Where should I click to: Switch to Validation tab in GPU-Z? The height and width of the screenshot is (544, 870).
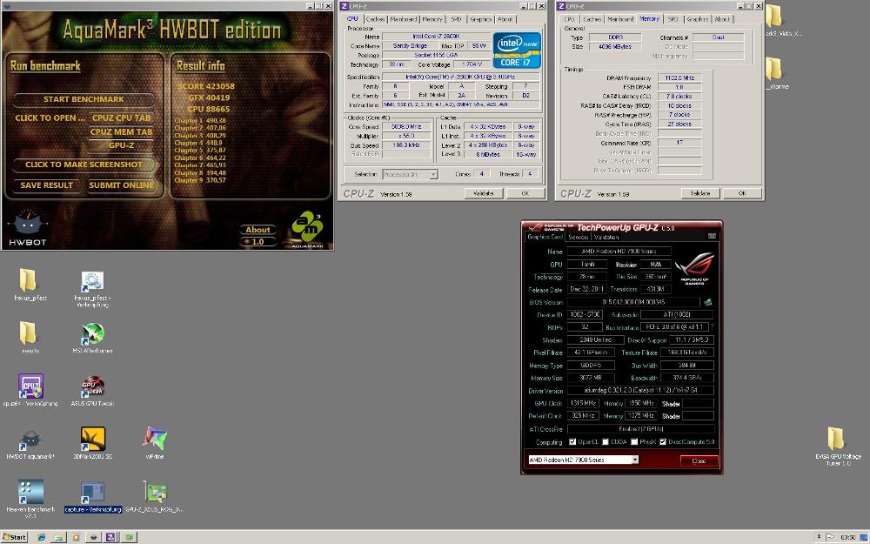[x=606, y=237]
